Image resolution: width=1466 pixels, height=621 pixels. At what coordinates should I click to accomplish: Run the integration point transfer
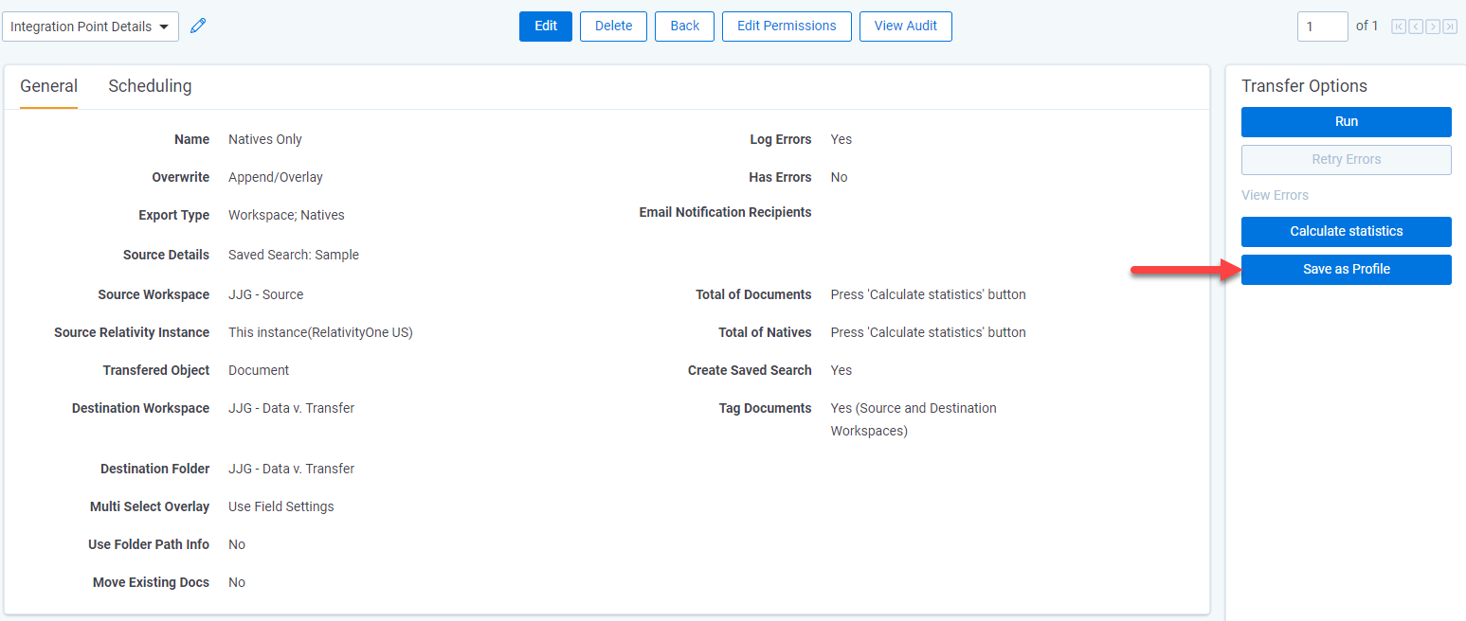tap(1347, 122)
